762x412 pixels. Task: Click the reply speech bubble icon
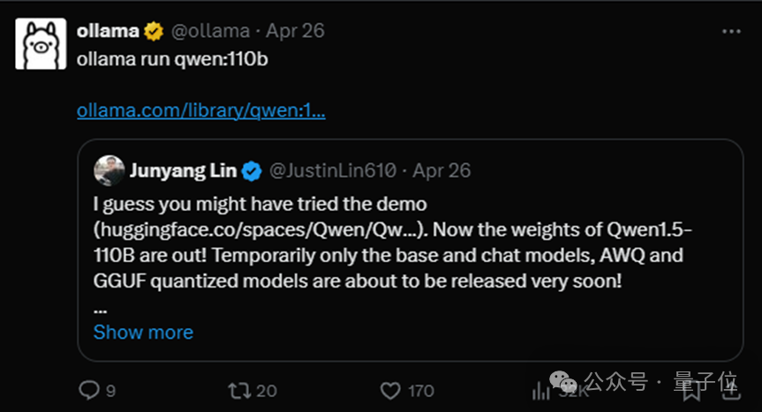[90, 389]
